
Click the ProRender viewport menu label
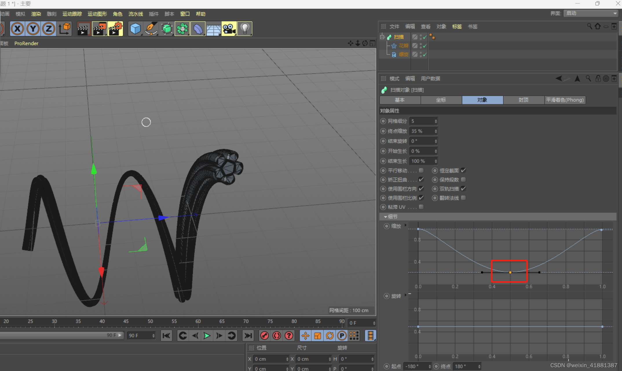click(26, 43)
